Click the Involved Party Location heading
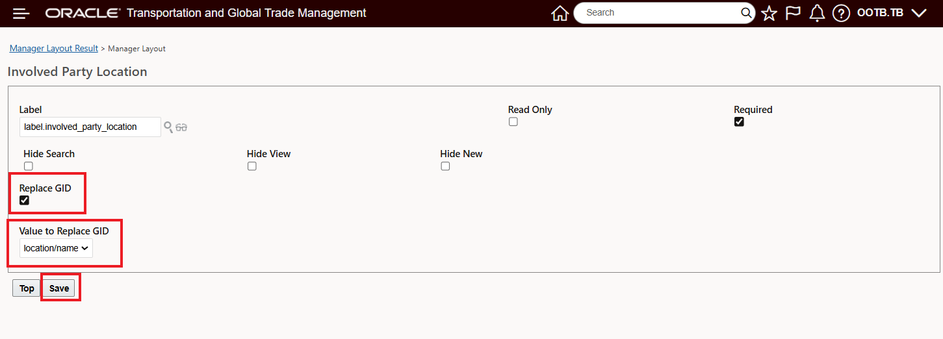 tap(77, 72)
